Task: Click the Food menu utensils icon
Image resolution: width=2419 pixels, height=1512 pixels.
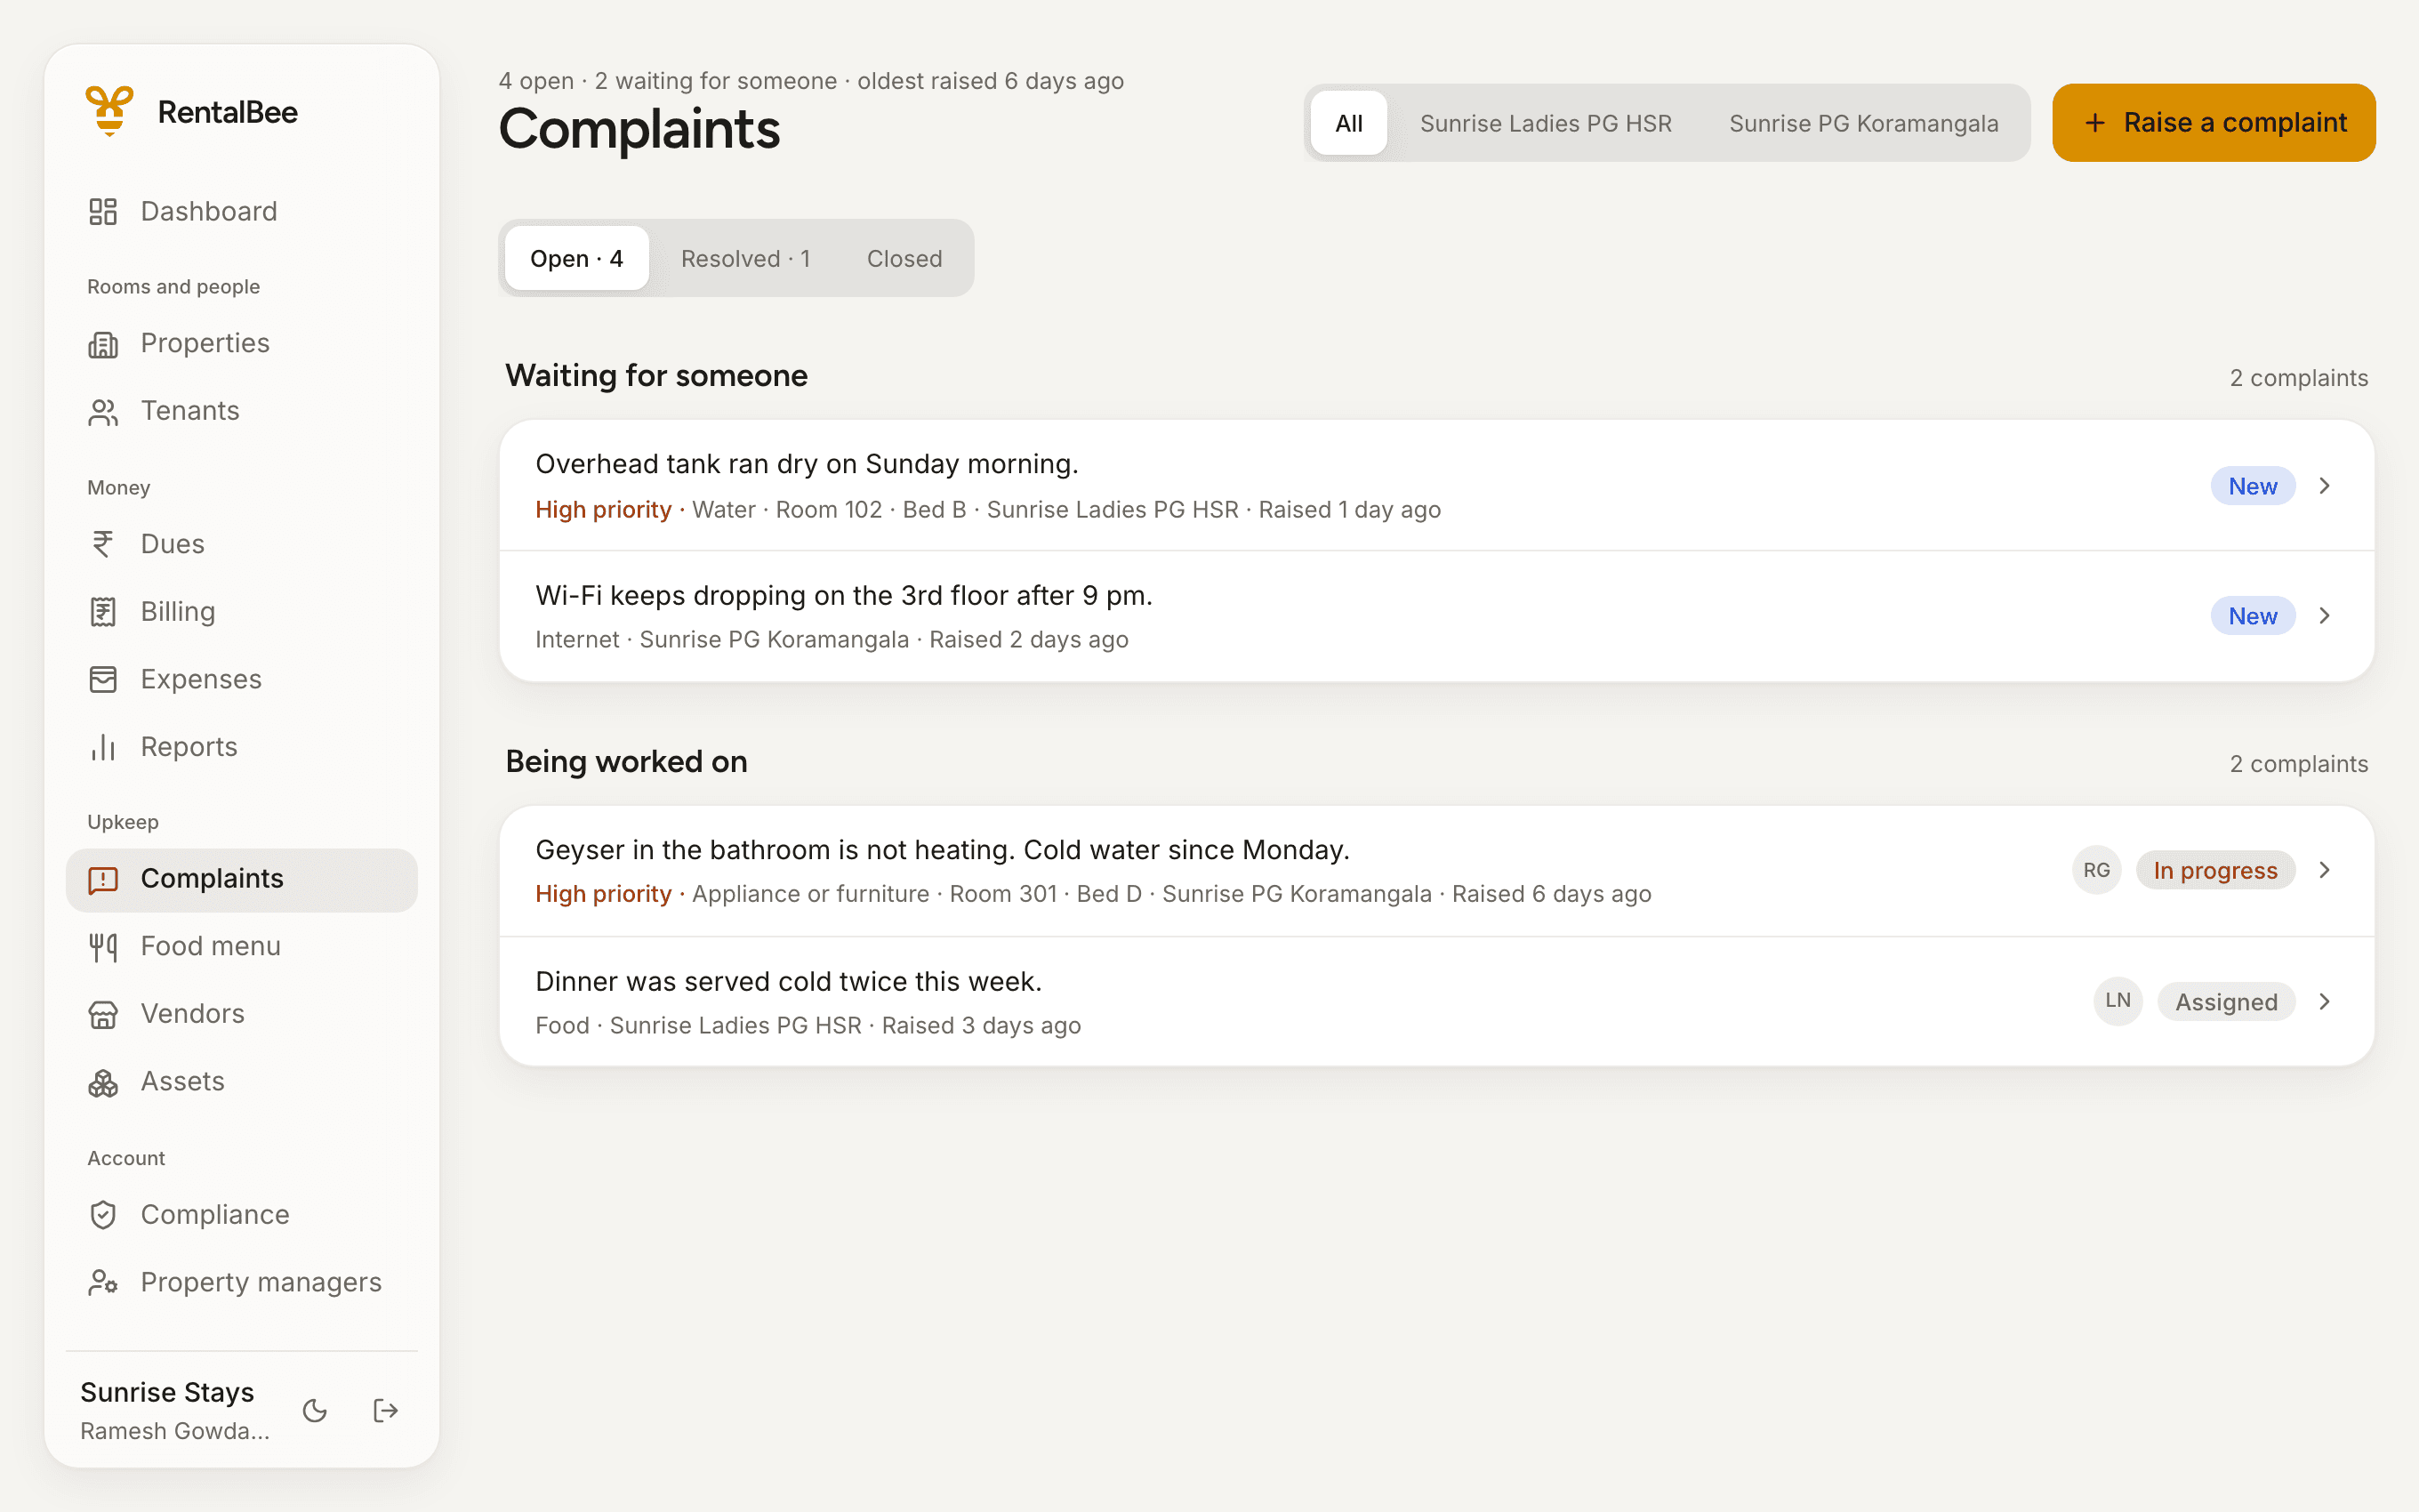Action: point(103,947)
